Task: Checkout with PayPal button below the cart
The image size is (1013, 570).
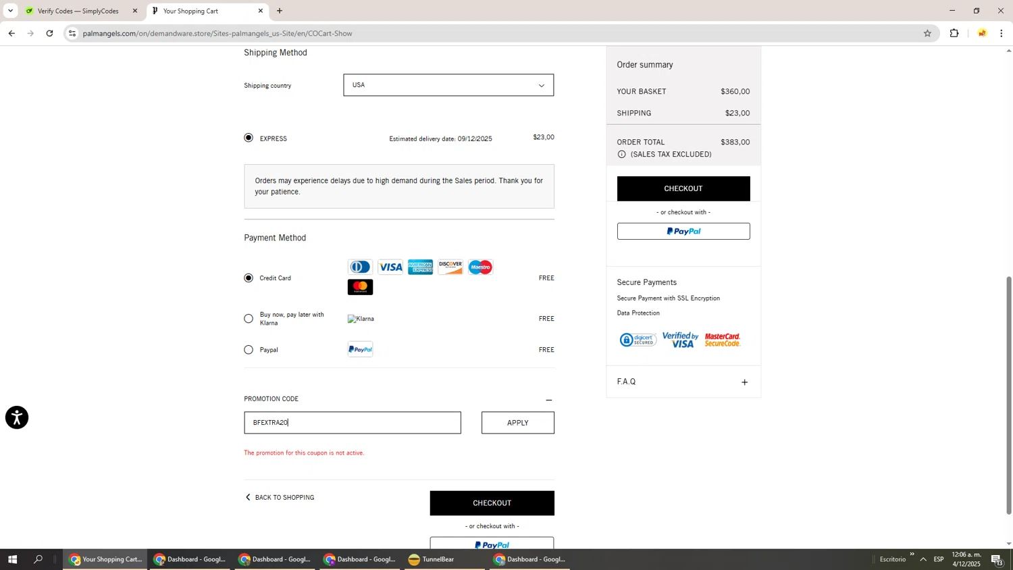Action: pos(492,544)
